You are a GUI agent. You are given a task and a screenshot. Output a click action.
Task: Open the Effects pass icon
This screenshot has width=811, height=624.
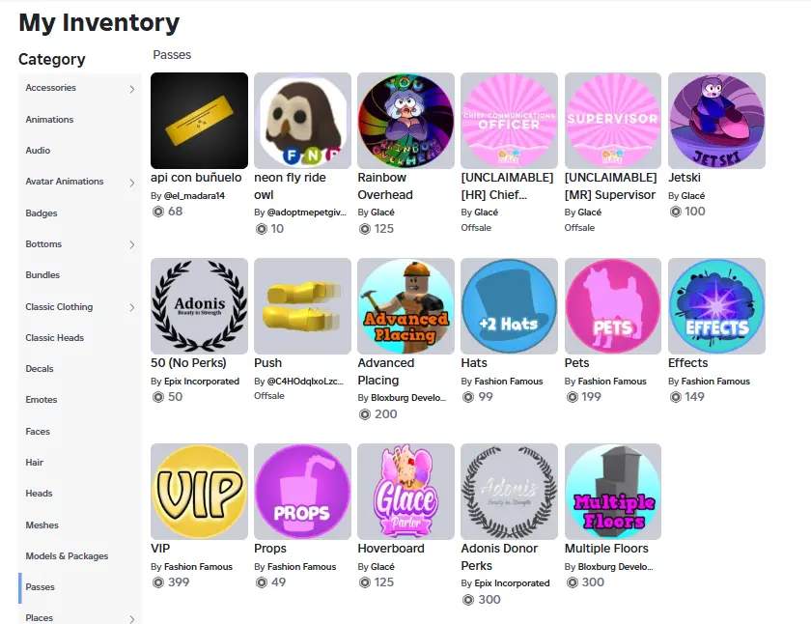tap(716, 306)
